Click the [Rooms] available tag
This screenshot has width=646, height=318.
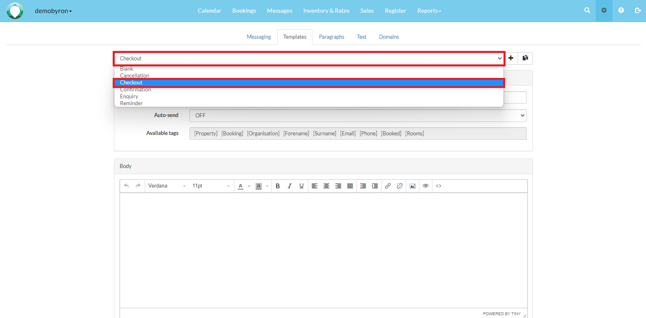[x=414, y=133]
